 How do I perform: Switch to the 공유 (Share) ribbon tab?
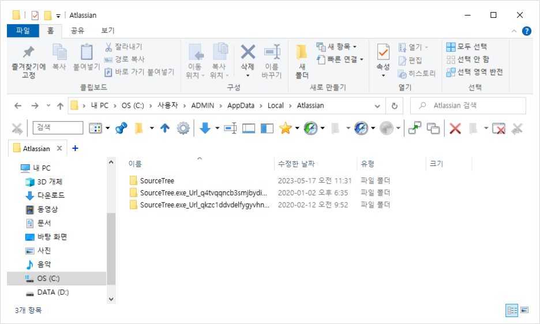tap(77, 31)
